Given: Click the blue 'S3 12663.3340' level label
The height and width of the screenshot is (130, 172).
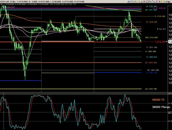Looking at the screenshot, I should coord(152,73).
